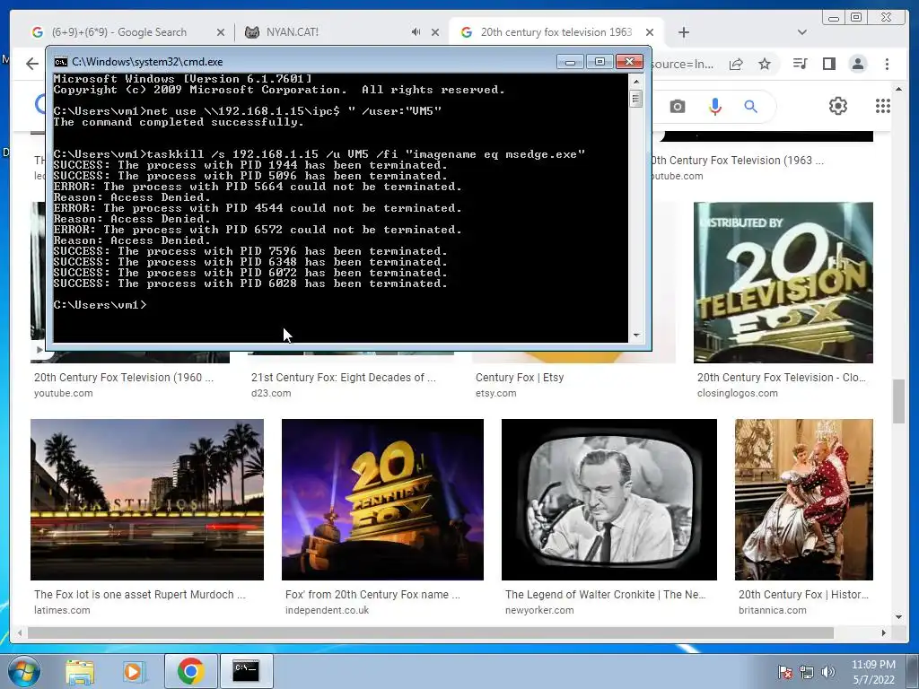Open the media controls icon in Chrome
Viewport: 919px width, 689px height.
point(800,64)
